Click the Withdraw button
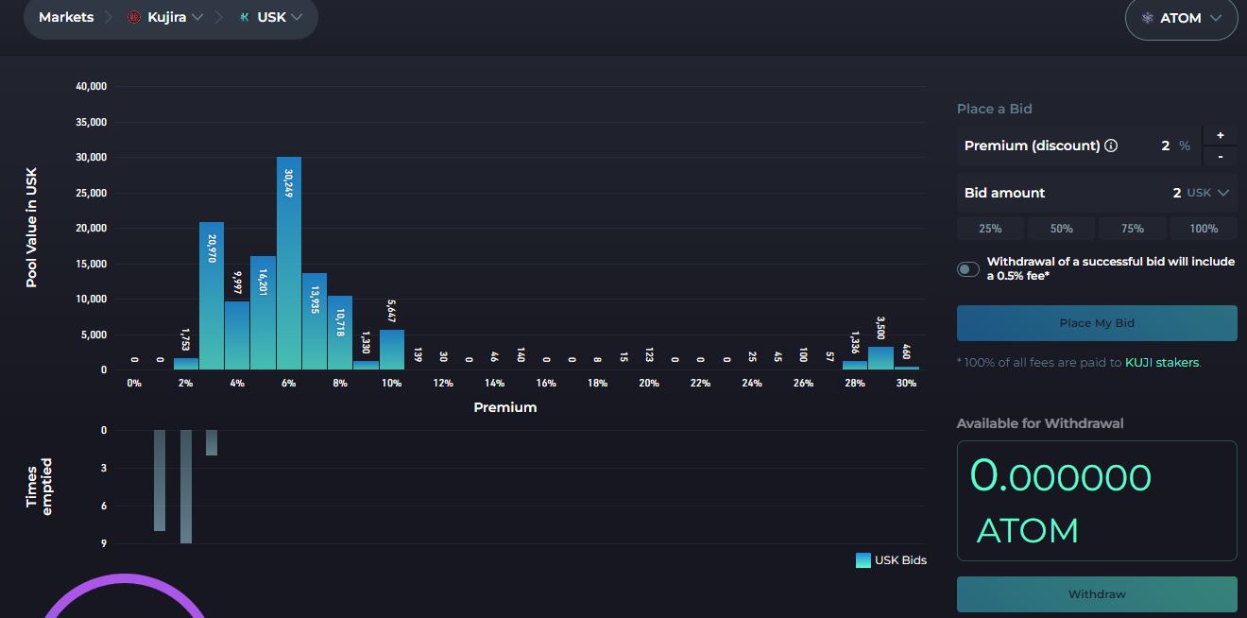The width and height of the screenshot is (1247, 618). tap(1097, 594)
